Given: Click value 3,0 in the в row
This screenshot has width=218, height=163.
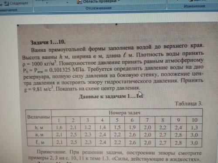Looking at the screenshot, I should [194, 135].
